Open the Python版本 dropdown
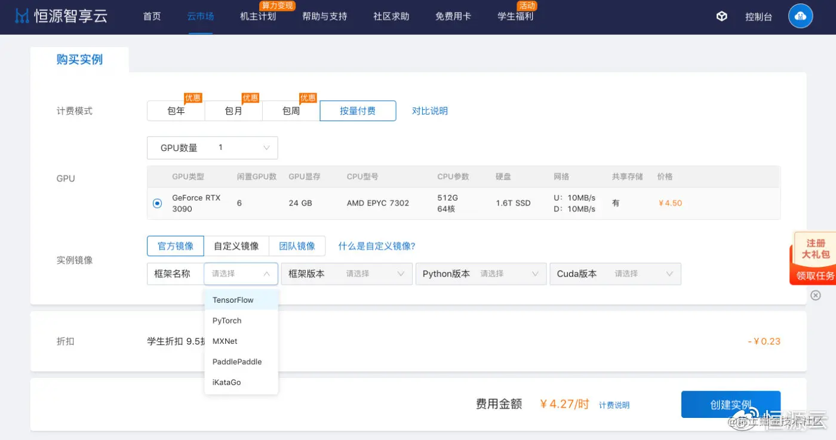Screen dimensions: 836x440 [x=481, y=273]
